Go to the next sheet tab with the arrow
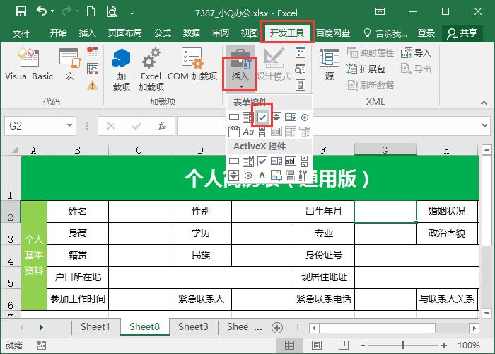The image size is (495, 354). (x=41, y=327)
